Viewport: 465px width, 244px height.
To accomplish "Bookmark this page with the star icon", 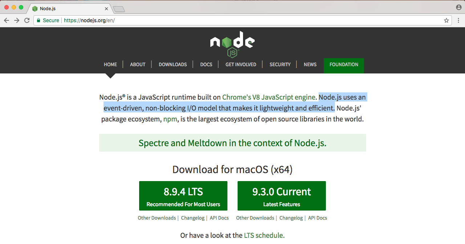I will point(446,20).
